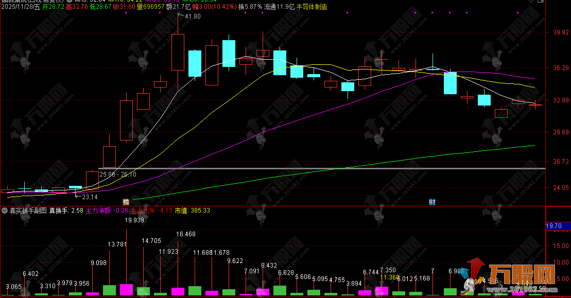This screenshot has height=298, width=571.
Task: Click the 15.00 sub-chart axis label
Action: coord(561,246)
